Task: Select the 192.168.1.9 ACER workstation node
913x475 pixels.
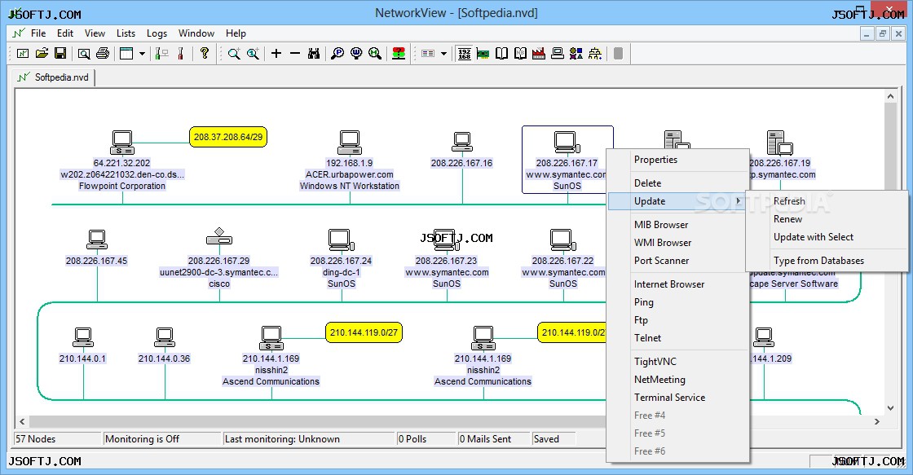Action: [x=350, y=143]
